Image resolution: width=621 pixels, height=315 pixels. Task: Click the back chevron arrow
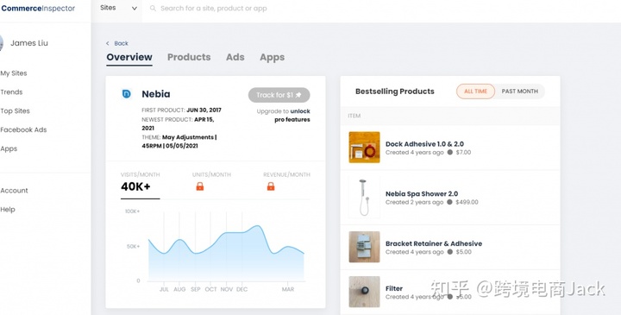(107, 44)
